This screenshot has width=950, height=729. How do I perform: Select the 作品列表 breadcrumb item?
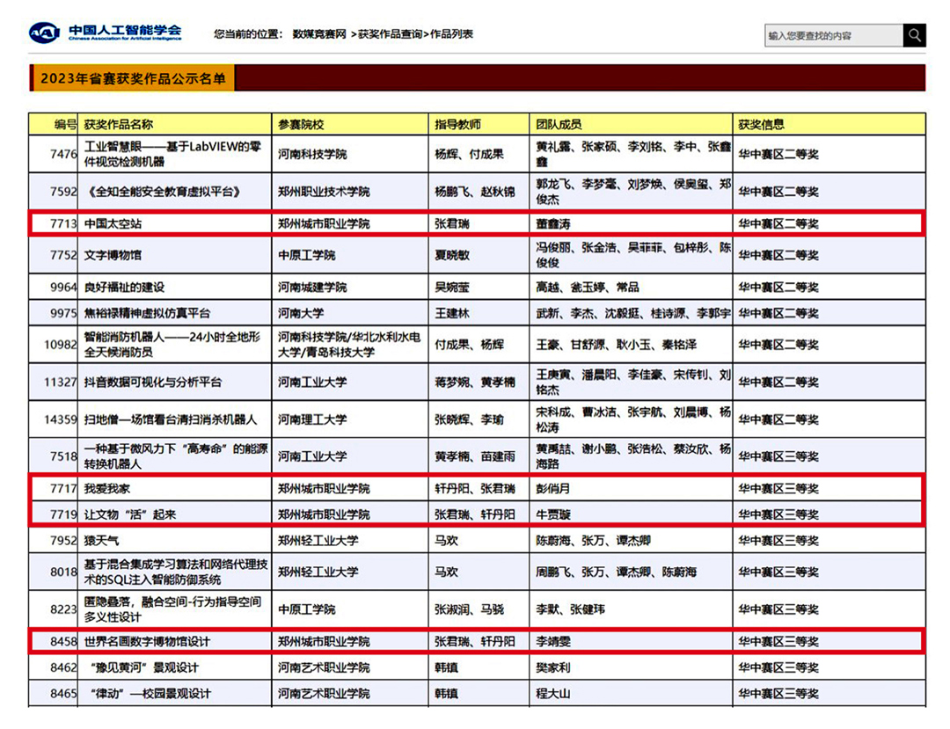(x=450, y=35)
